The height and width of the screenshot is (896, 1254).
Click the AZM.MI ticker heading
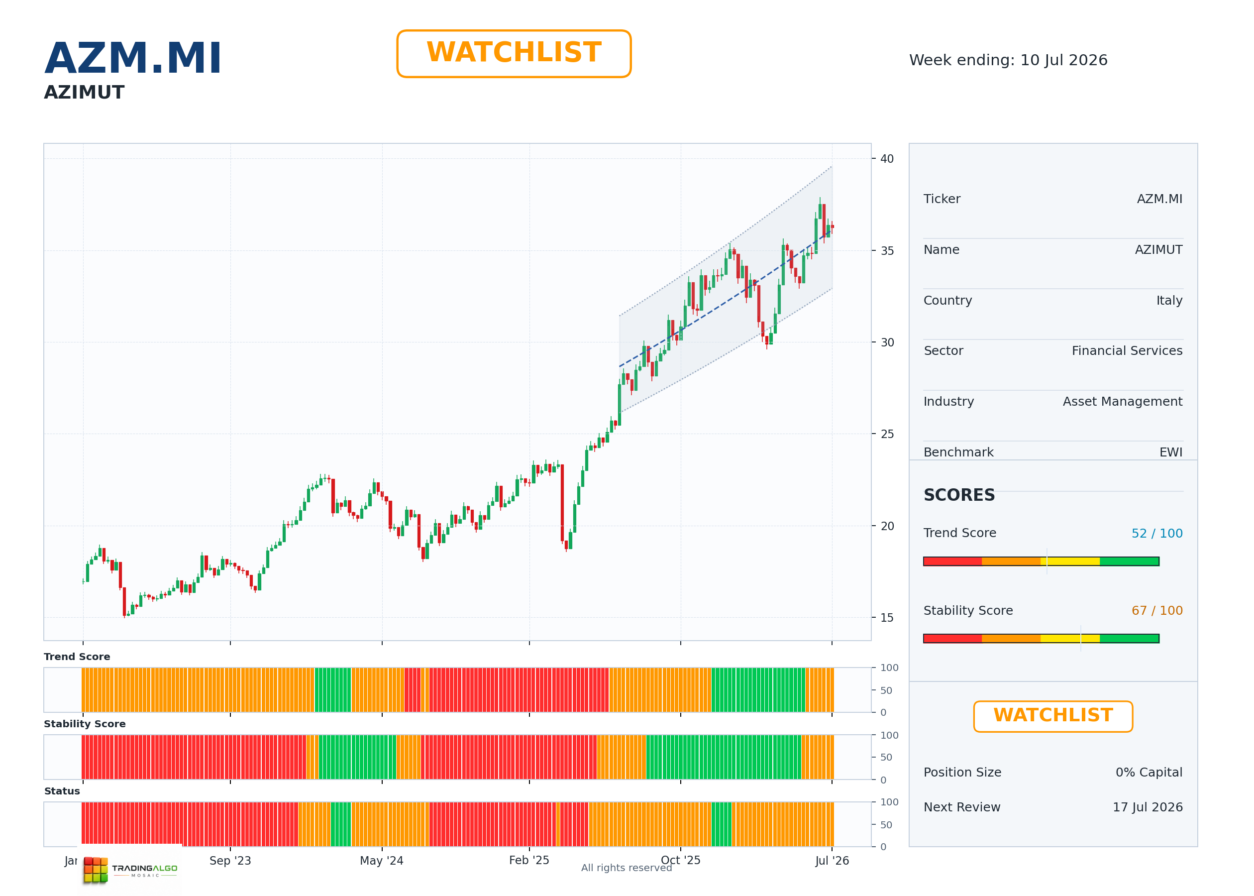click(133, 58)
